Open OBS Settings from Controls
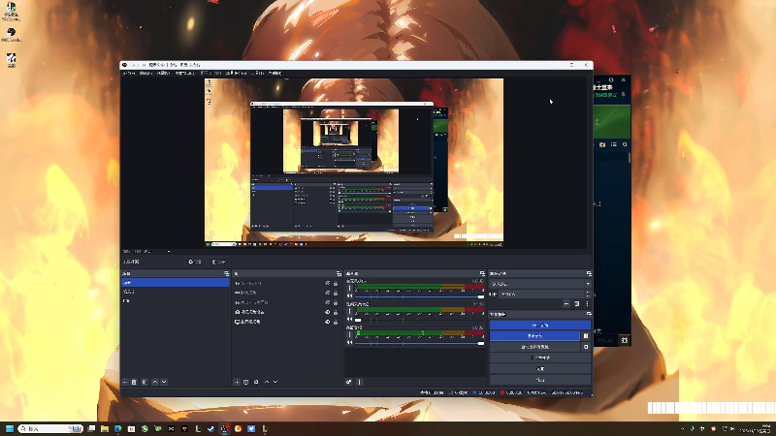This screenshot has width=776, height=436. coord(540,369)
